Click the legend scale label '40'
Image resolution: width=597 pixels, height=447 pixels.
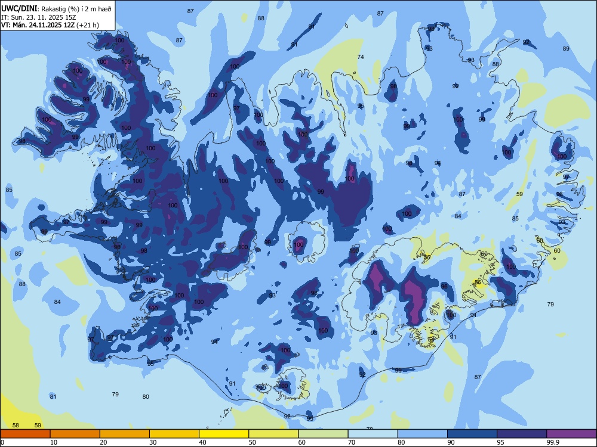pos(202,442)
